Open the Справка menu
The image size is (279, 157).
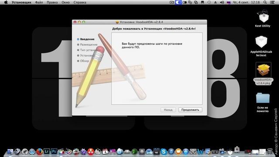(80, 2)
